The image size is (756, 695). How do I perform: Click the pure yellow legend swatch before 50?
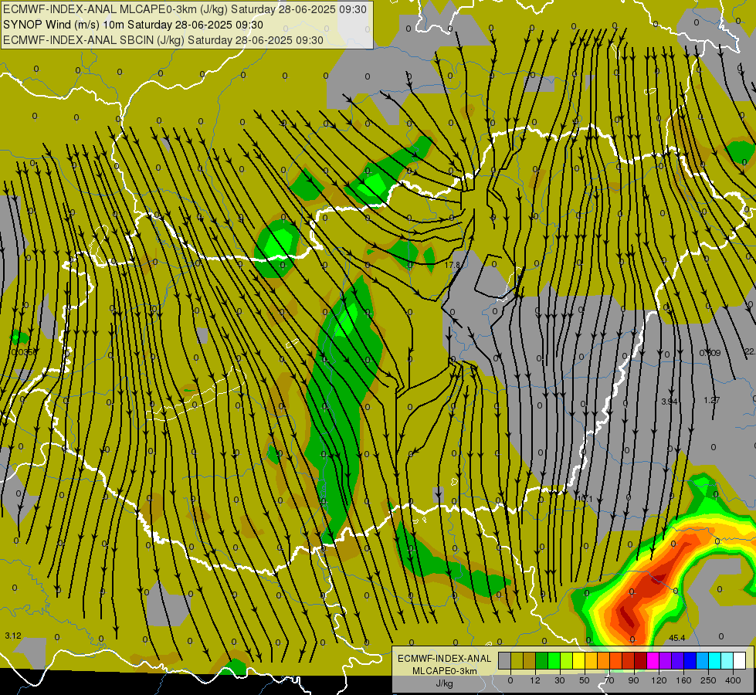pyautogui.click(x=579, y=661)
